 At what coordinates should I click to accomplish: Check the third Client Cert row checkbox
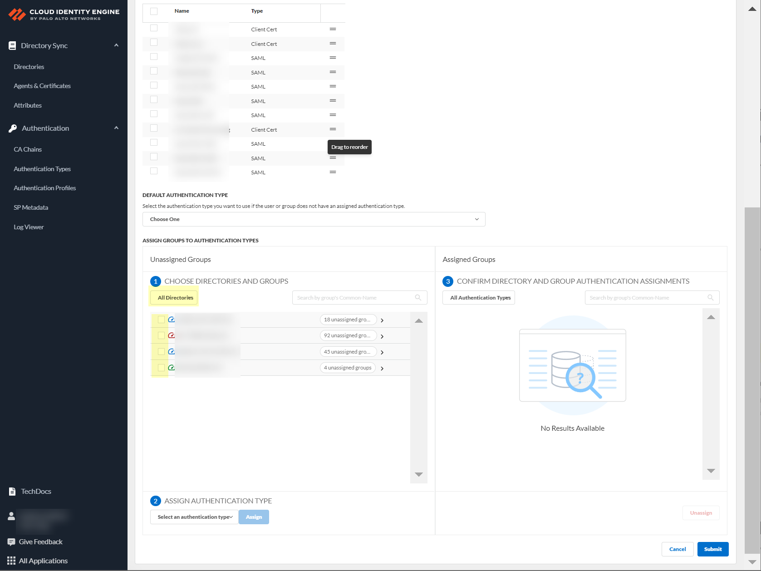pos(154,128)
